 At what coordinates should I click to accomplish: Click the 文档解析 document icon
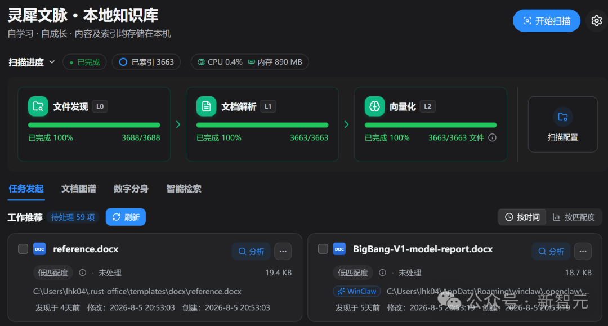coord(206,106)
